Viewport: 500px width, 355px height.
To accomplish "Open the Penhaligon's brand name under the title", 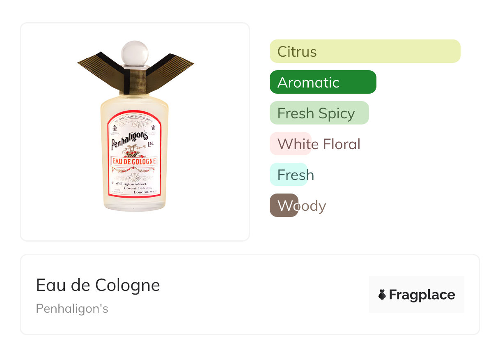I will (72, 309).
